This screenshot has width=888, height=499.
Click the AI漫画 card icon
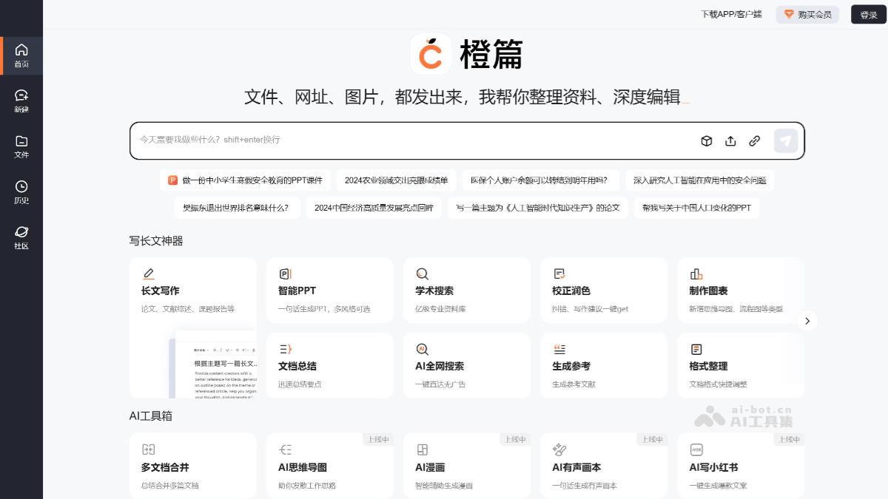point(423,449)
